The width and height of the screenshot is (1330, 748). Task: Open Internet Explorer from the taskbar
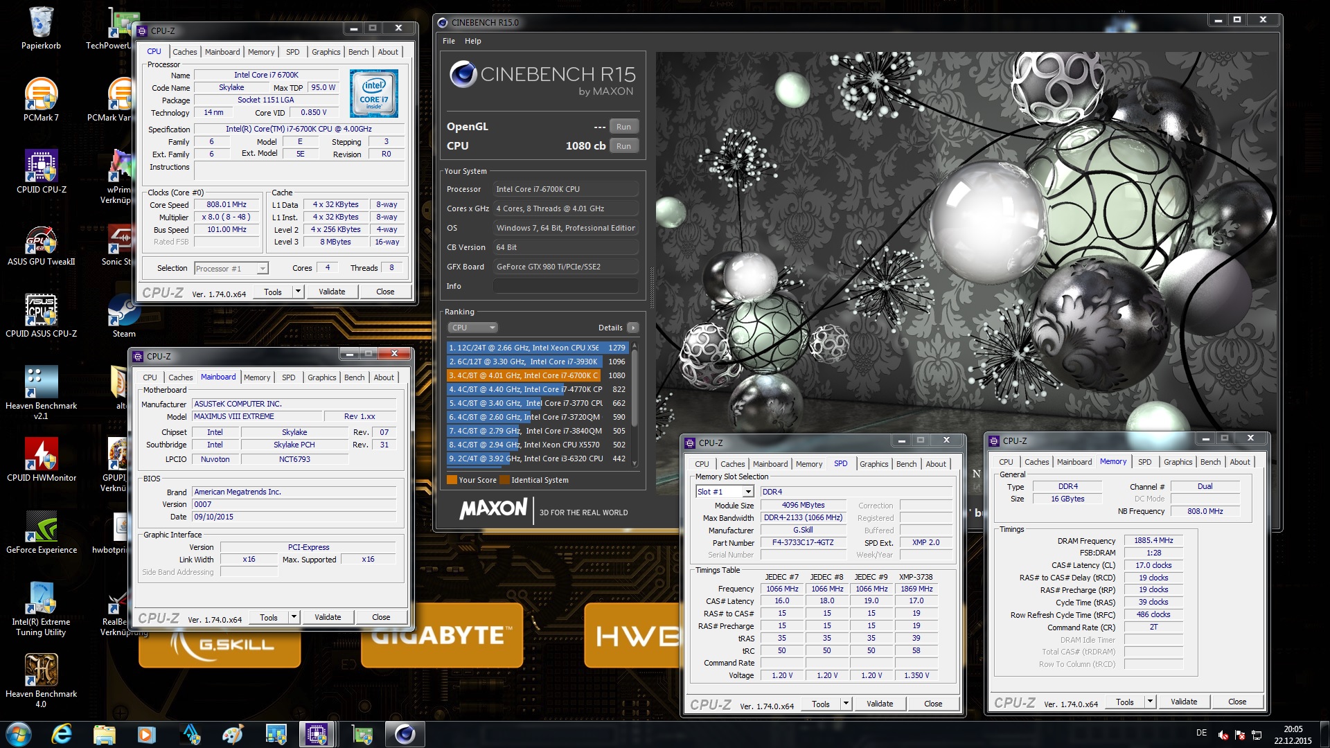click(x=62, y=734)
